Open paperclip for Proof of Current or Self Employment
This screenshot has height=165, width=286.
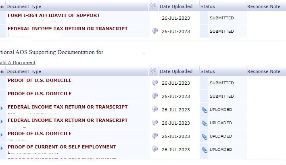205,150
